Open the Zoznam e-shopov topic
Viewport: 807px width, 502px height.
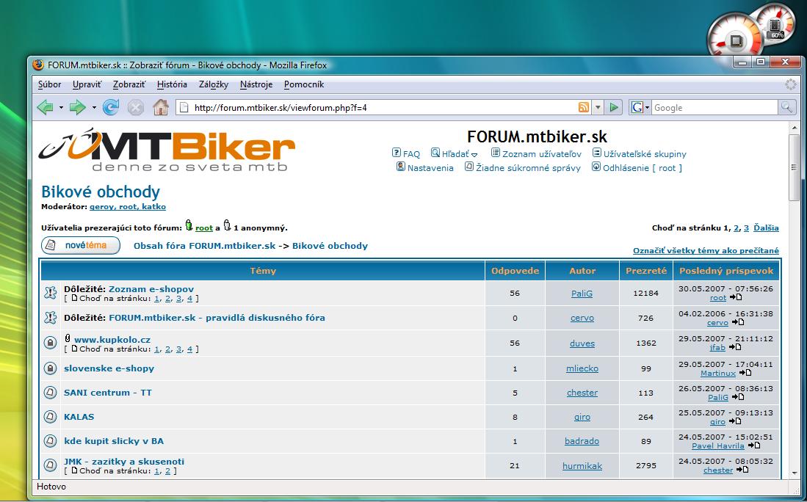[151, 289]
